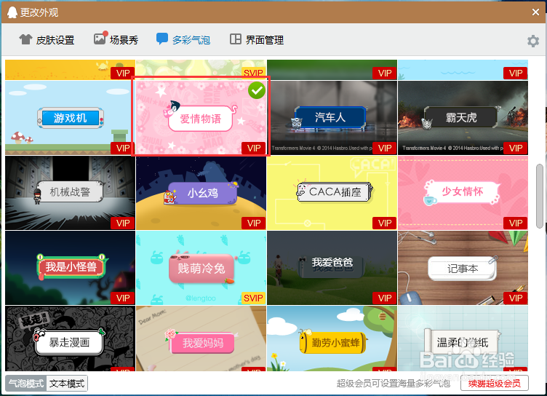Open the 界面管理 tab
This screenshot has width=547, height=396.
[257, 40]
